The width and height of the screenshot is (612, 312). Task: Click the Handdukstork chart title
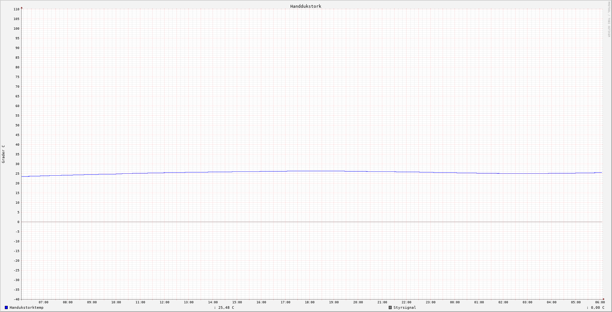coord(306,6)
